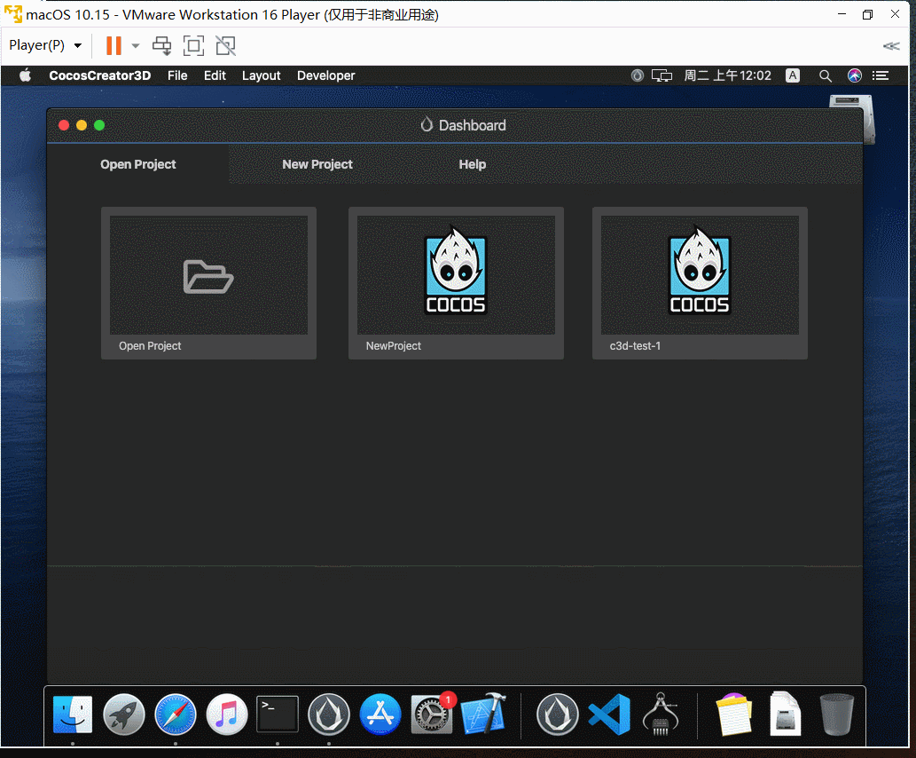Open the VMware Player(P) dropdown menu
Viewport: 916px width, 758px height.
45,45
